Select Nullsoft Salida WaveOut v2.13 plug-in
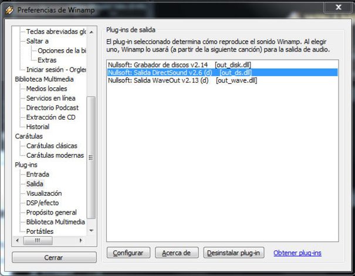The height and width of the screenshot is (276, 355). pos(222,80)
